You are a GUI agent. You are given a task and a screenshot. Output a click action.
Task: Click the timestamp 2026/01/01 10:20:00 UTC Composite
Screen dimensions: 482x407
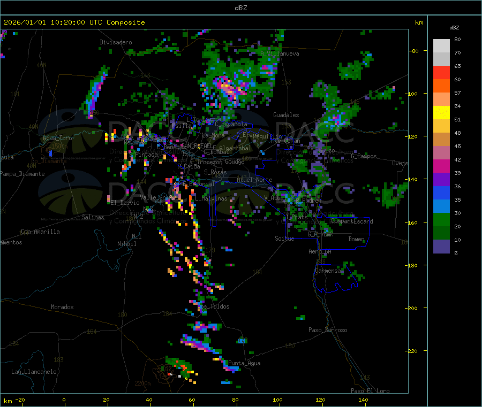click(x=74, y=22)
